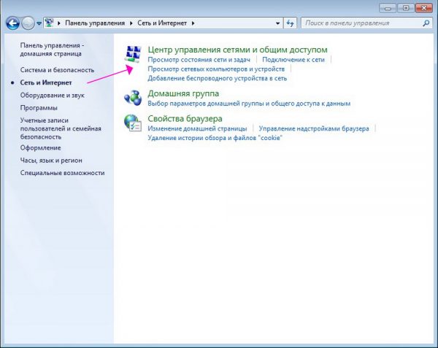Click Выбор параметров домашней группы link
Screen dimensions: 438x348
249,104
